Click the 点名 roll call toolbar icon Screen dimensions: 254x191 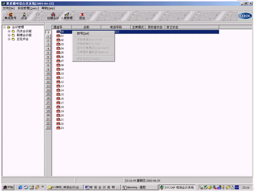click(24, 16)
